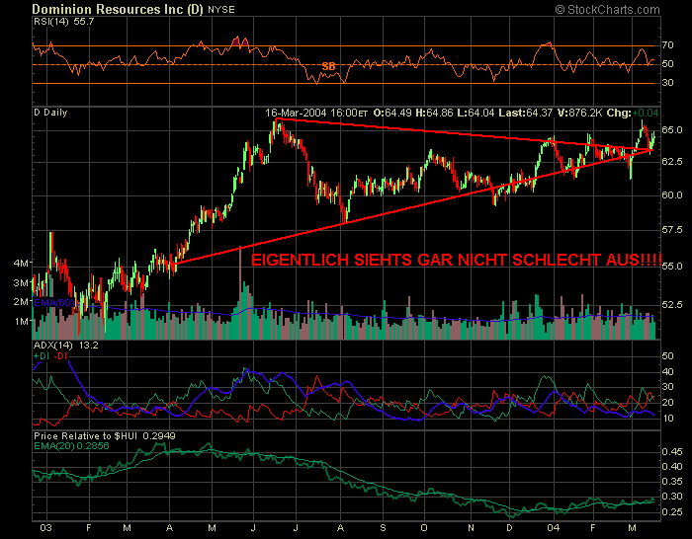Click the open price 'O:64.49'
The image size is (692, 539).
click(392, 113)
